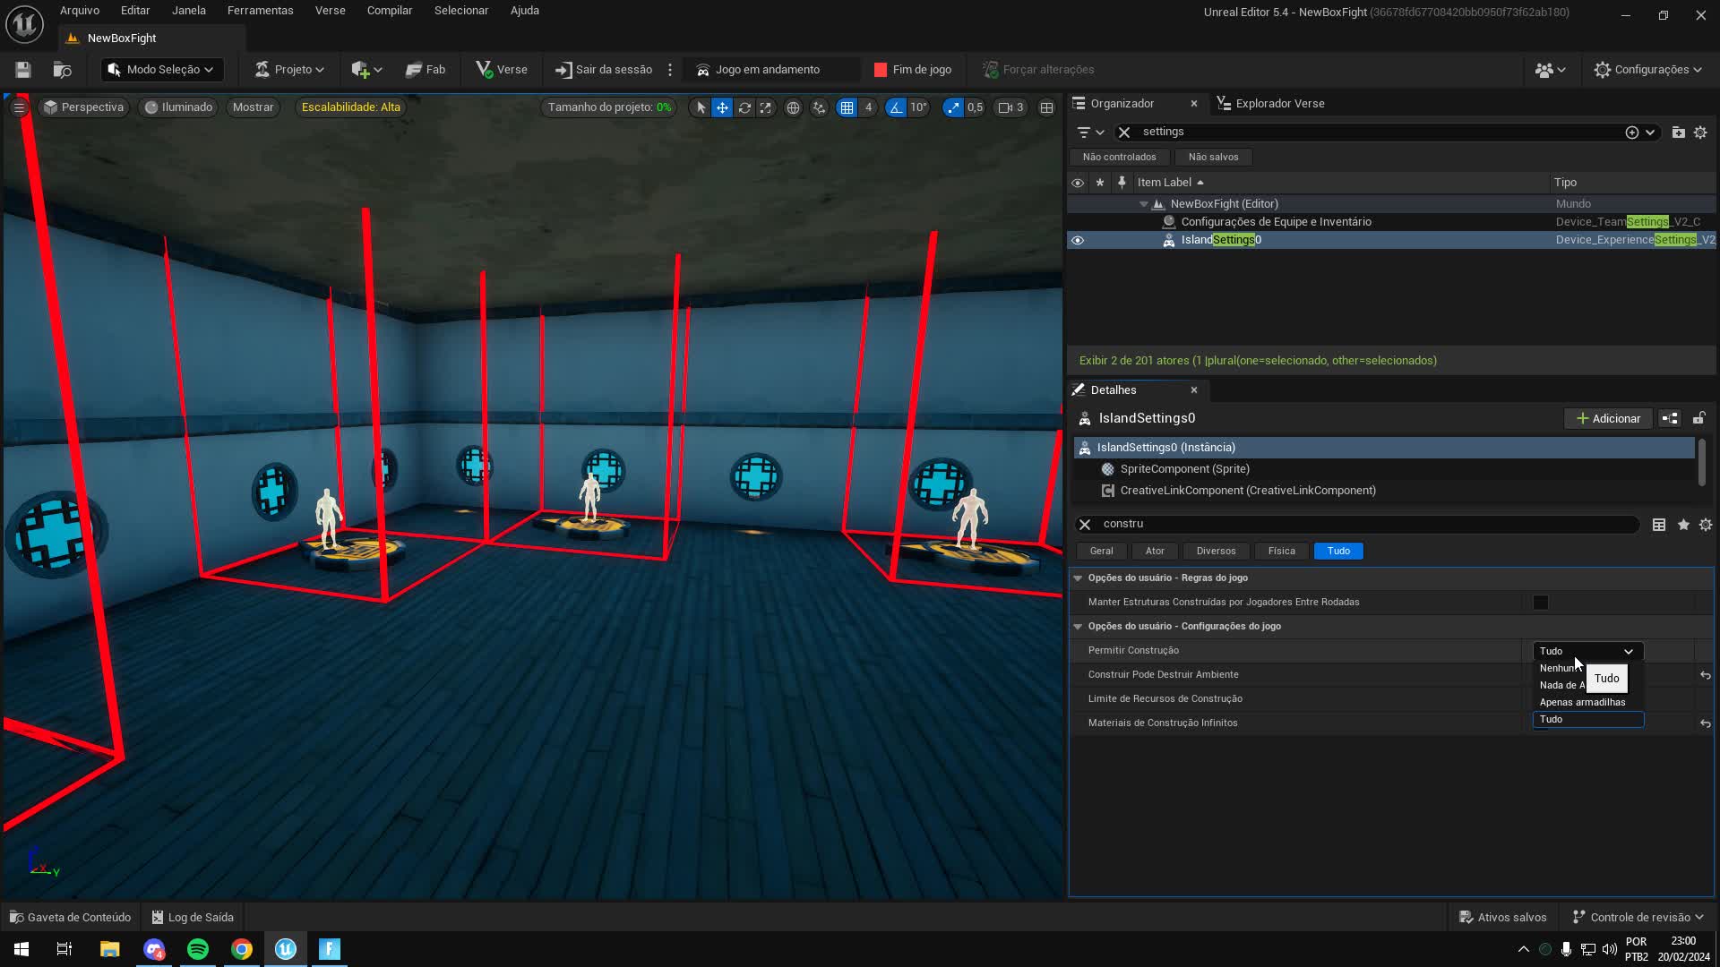The height and width of the screenshot is (967, 1720).
Task: Click Sair da sessão button
Action: pyautogui.click(x=604, y=70)
